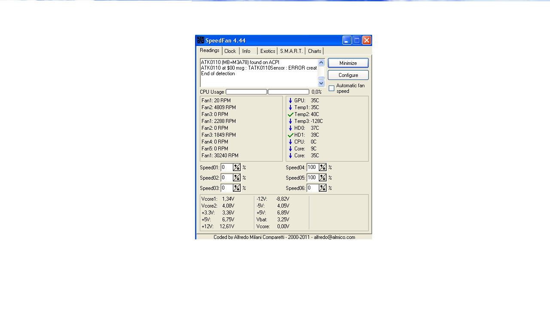Image resolution: width=550 pixels, height=330 pixels.
Task: Click the 0,0% CPU usage value
Action: [x=317, y=92]
